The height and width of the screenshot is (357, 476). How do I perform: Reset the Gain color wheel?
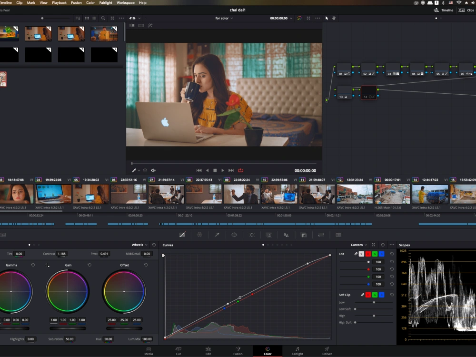(89, 265)
